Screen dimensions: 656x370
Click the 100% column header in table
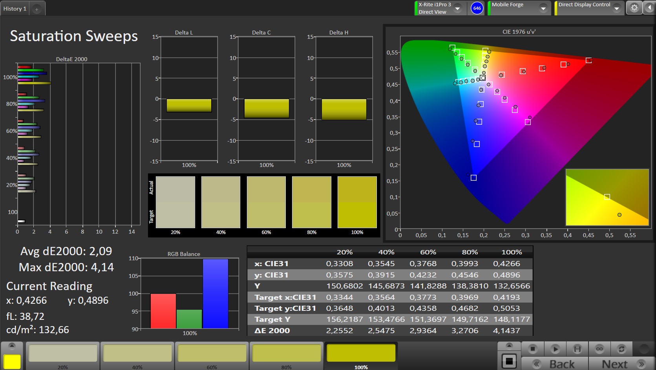[x=512, y=252]
